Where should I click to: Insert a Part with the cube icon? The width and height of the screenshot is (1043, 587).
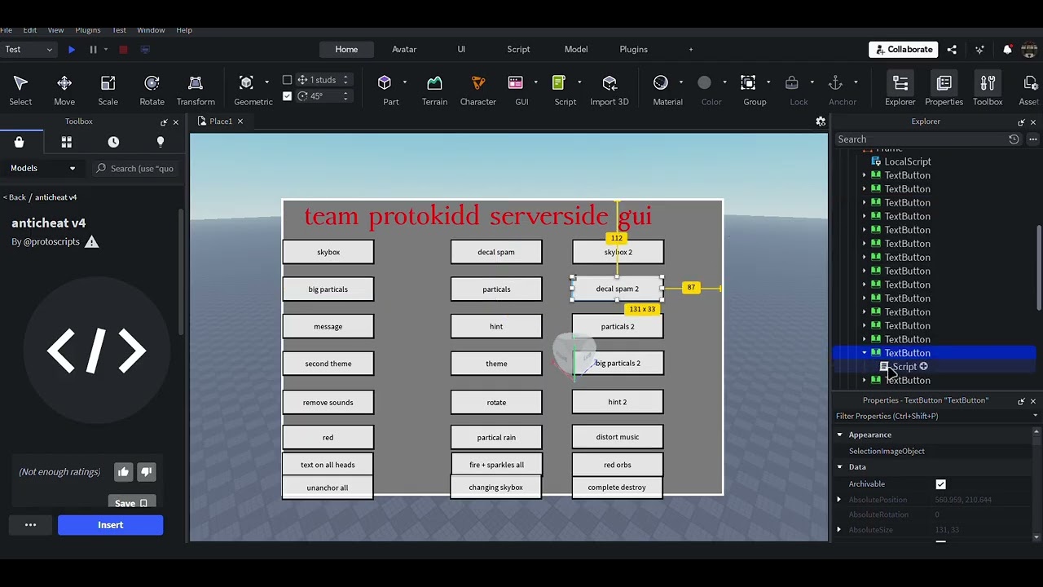[x=385, y=83]
